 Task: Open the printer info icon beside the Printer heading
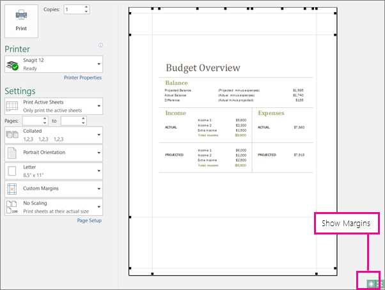pos(100,45)
